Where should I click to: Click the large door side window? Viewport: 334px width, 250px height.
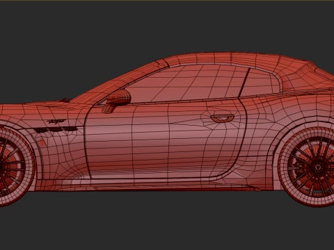[186, 84]
